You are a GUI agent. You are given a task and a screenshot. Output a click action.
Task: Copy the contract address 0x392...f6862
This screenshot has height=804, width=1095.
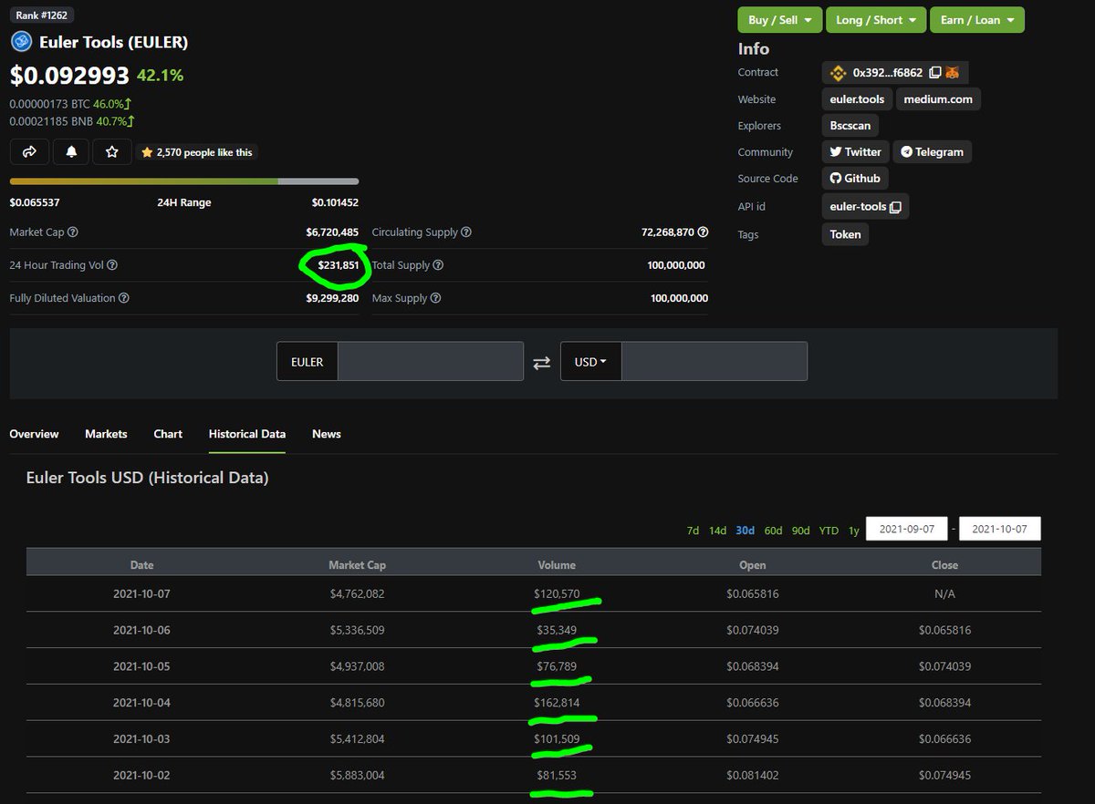935,72
